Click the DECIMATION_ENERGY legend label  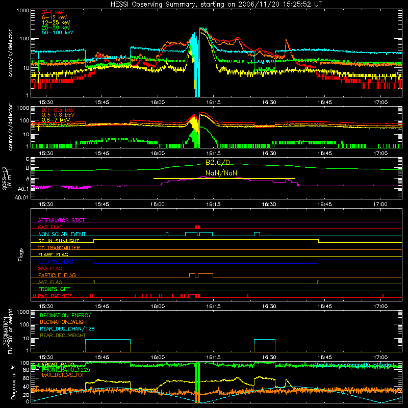65,315
